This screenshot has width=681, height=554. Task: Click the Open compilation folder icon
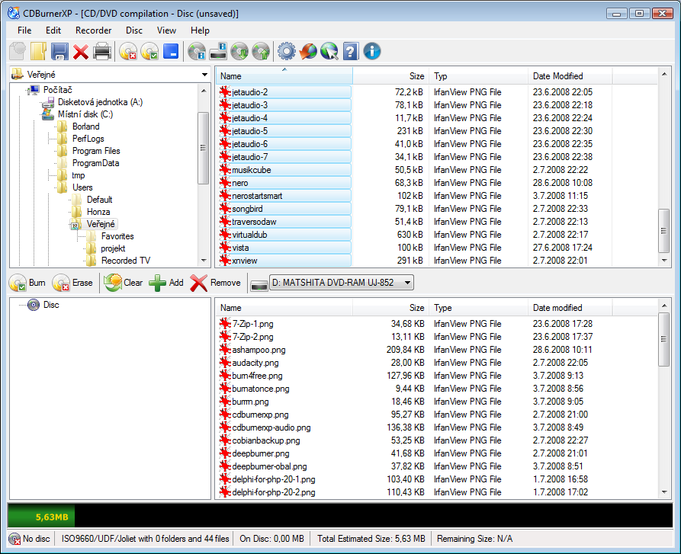pyautogui.click(x=38, y=51)
